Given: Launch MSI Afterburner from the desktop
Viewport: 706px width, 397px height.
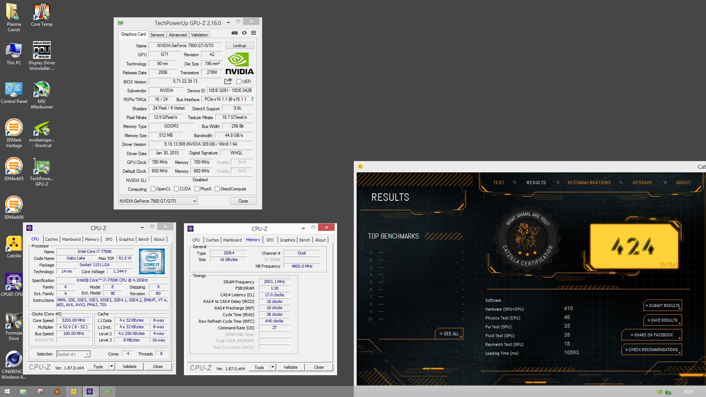Looking at the screenshot, I should coord(42,95).
